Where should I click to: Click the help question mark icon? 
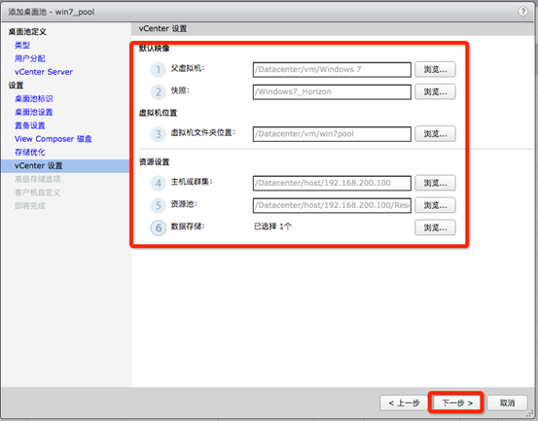tap(522, 12)
